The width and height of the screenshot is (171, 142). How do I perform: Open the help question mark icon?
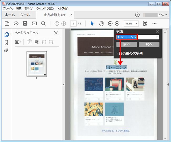137,15
